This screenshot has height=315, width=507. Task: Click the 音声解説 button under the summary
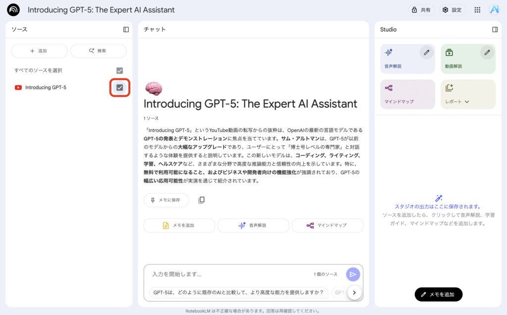tap(253, 225)
